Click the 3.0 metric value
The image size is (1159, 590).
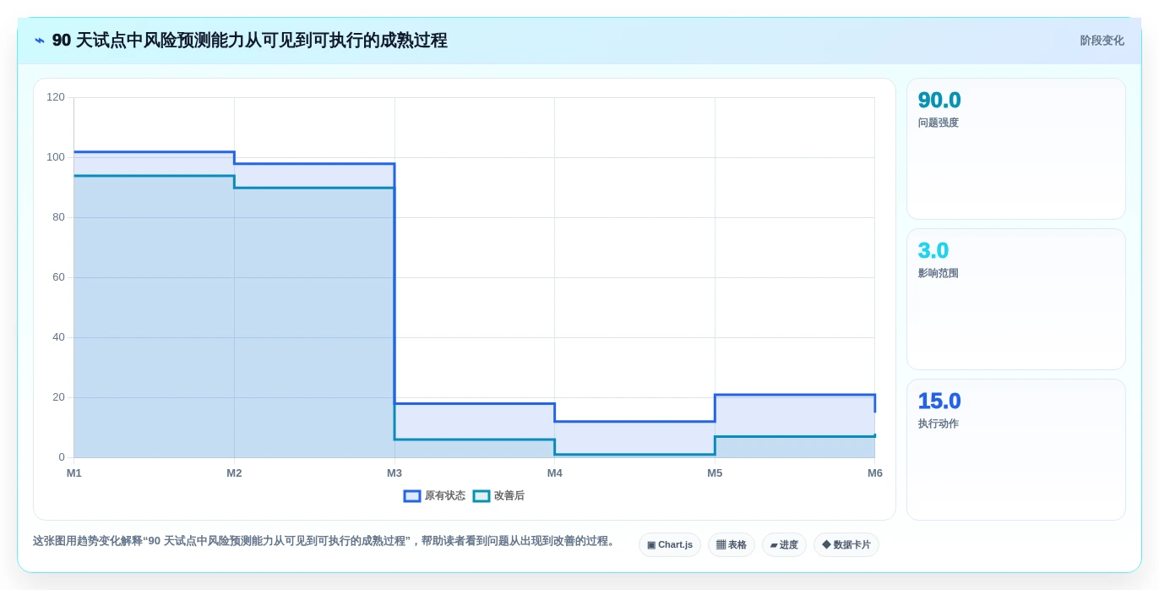[933, 251]
